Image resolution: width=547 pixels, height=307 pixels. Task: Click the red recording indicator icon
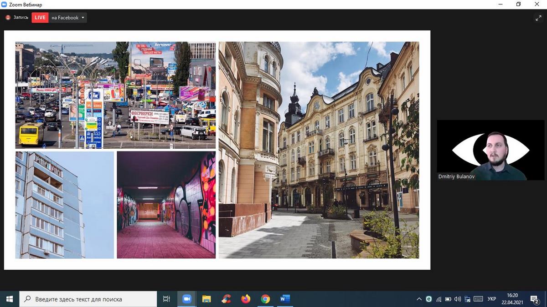point(8,18)
